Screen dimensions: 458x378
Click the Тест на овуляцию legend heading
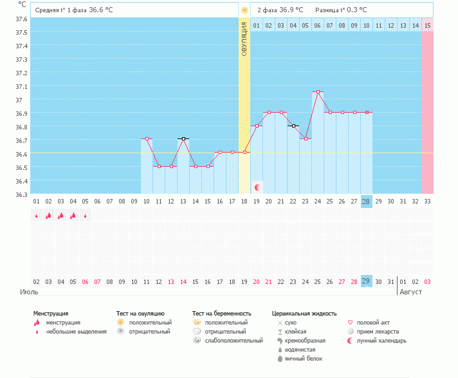[x=140, y=314]
